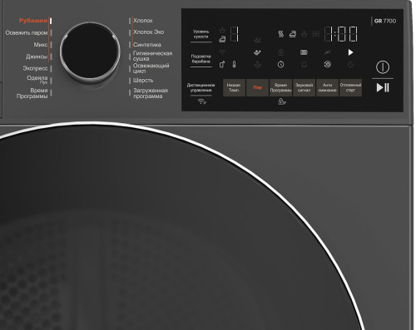Tap the dim bell sound indicator
The height and width of the screenshot is (330, 416).
pyautogui.click(x=304, y=65)
